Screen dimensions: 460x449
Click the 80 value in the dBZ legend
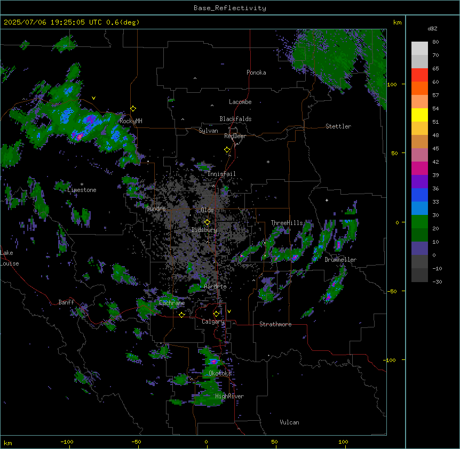pos(435,42)
